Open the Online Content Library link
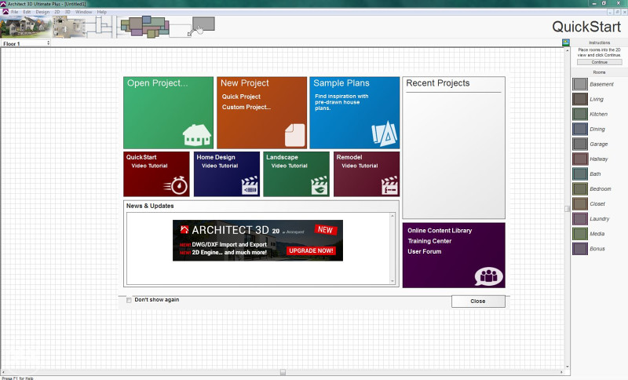Screen dimensions: 628x380 tap(440, 230)
